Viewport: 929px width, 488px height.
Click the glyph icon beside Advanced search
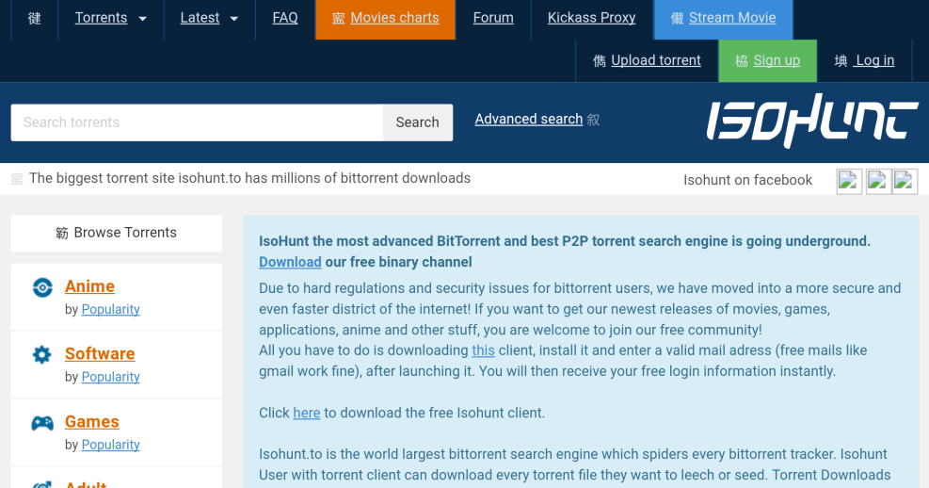click(594, 120)
